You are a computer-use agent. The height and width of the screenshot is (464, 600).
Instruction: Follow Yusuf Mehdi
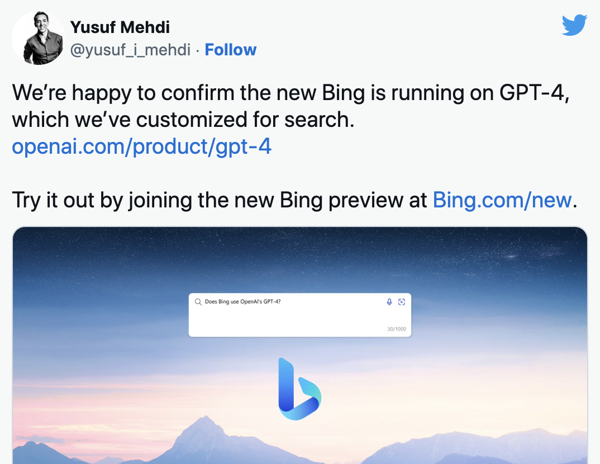click(230, 50)
